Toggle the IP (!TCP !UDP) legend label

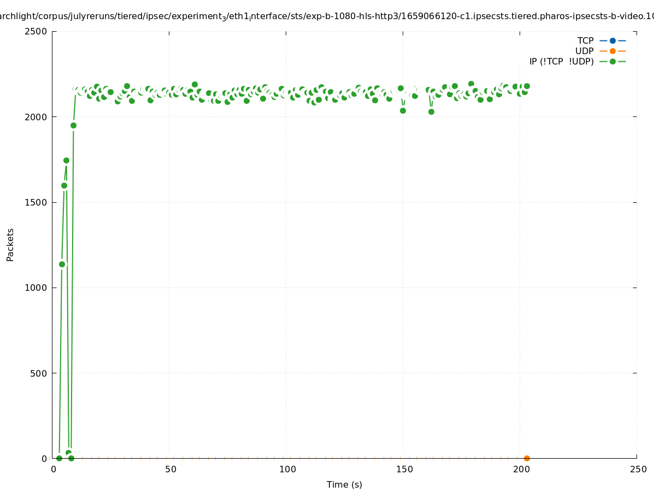pos(561,61)
